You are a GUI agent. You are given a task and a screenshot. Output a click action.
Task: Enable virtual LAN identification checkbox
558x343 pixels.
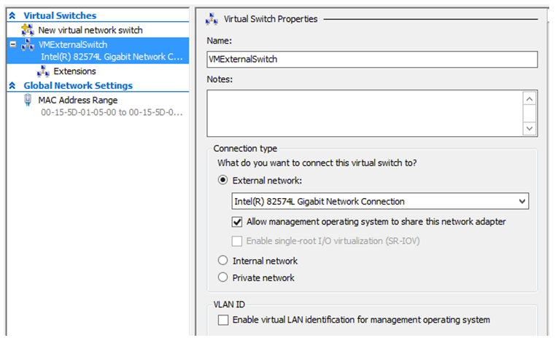coord(223,320)
